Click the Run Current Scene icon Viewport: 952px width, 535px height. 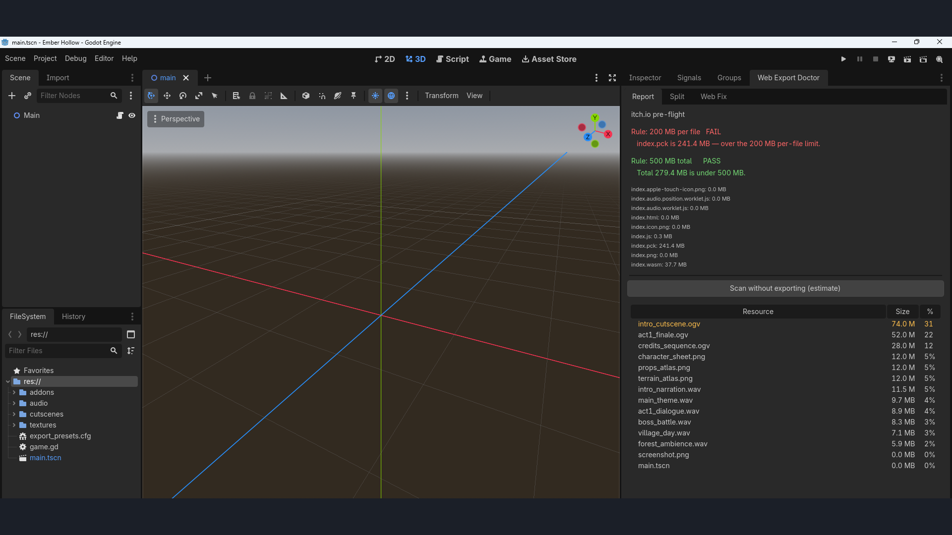[x=907, y=59]
